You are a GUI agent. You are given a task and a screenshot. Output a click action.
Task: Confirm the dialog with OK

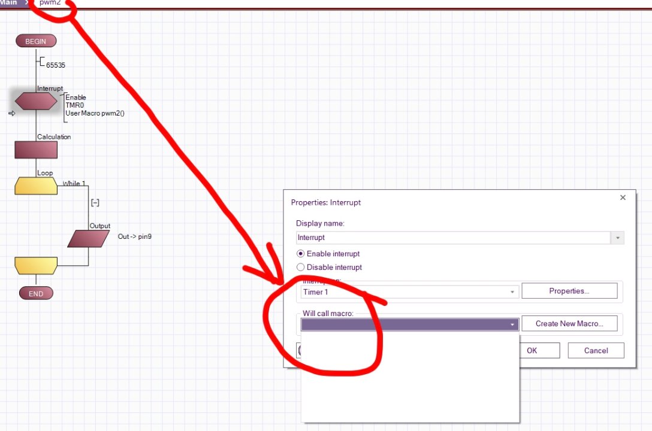point(532,351)
